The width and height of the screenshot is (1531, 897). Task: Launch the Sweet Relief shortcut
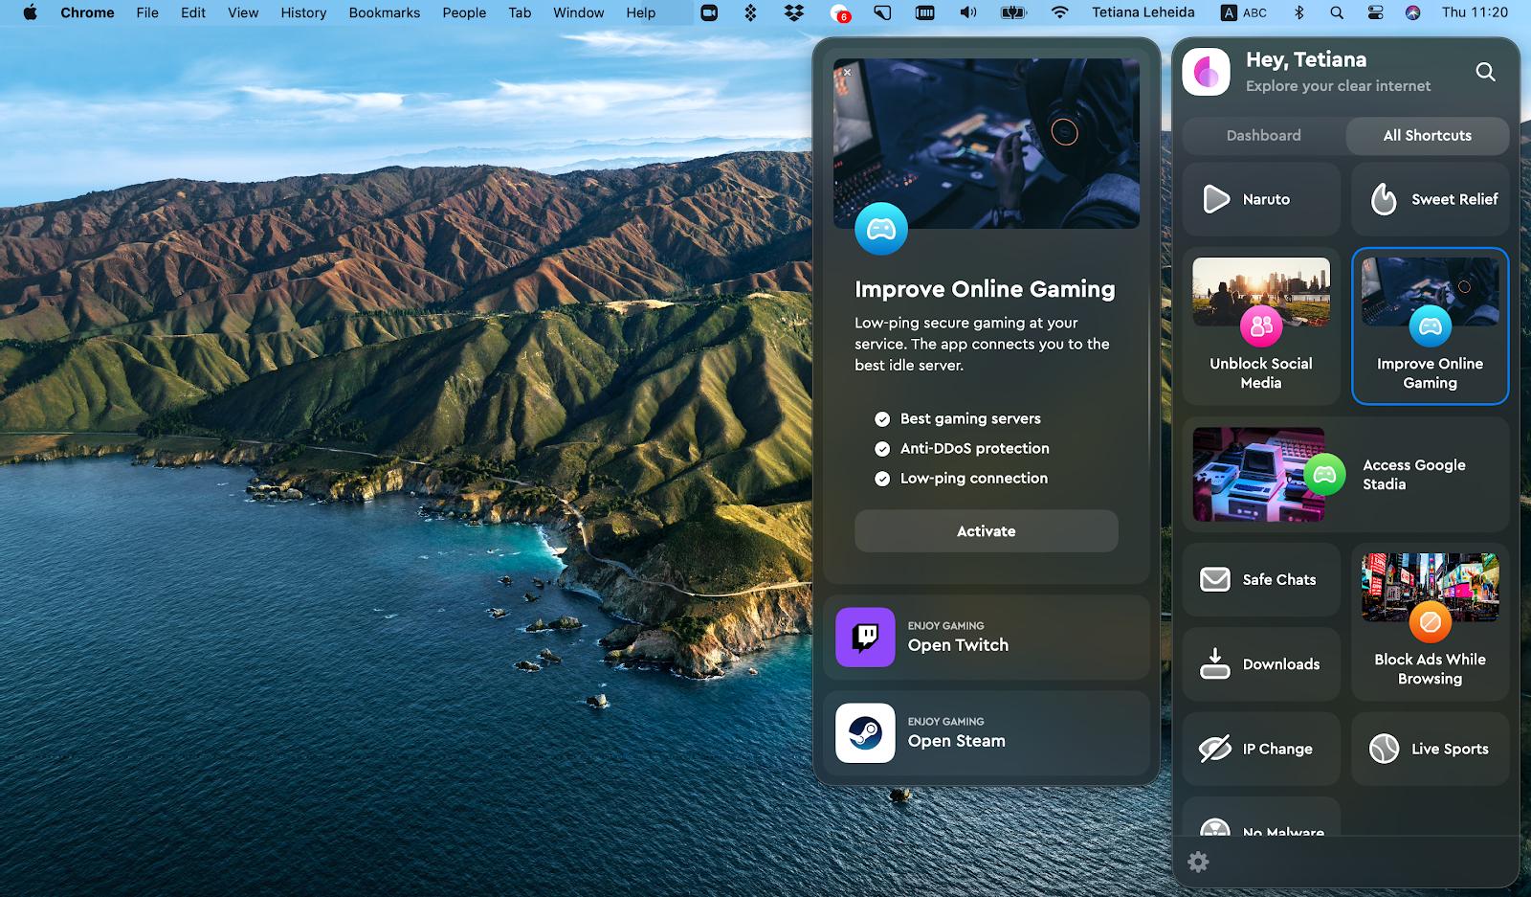pos(1430,199)
